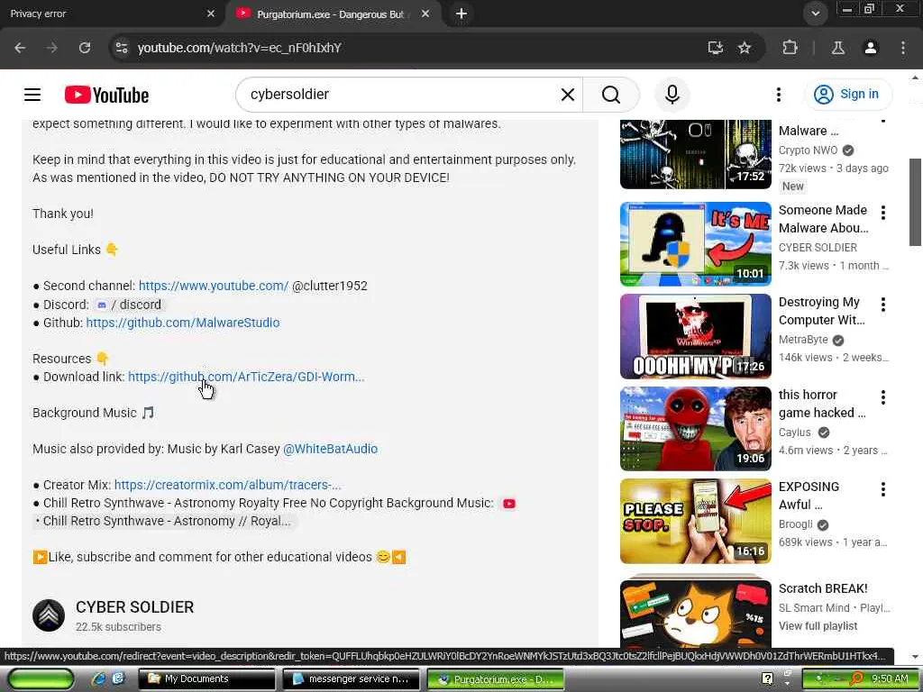Screen dimensions: 923x692
Task: Open Chill Retro Synthwave Astronomy video chip
Action: [x=164, y=522]
